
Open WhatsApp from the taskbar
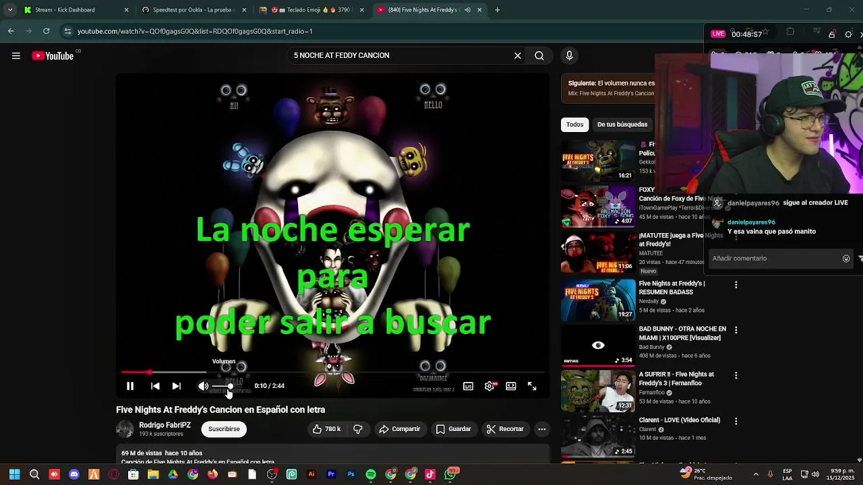point(450,474)
